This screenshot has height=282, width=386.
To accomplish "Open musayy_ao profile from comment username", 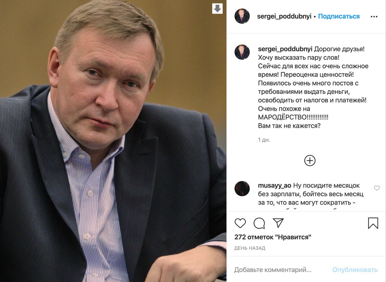I will (x=275, y=186).
